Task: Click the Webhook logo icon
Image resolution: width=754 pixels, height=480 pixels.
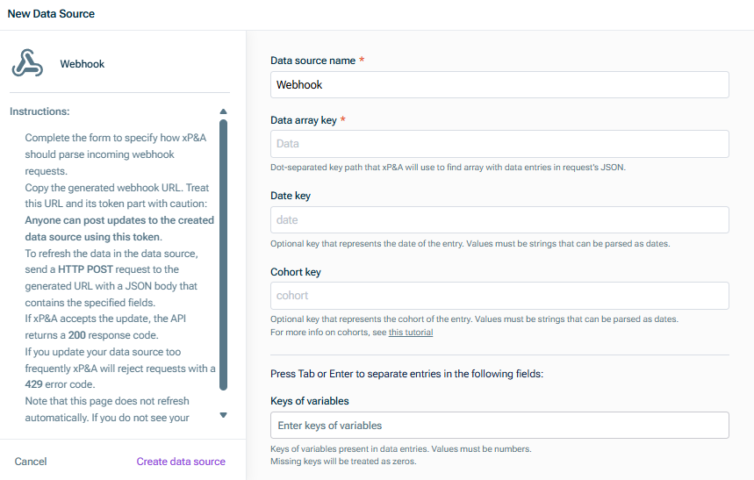Action: [x=27, y=63]
